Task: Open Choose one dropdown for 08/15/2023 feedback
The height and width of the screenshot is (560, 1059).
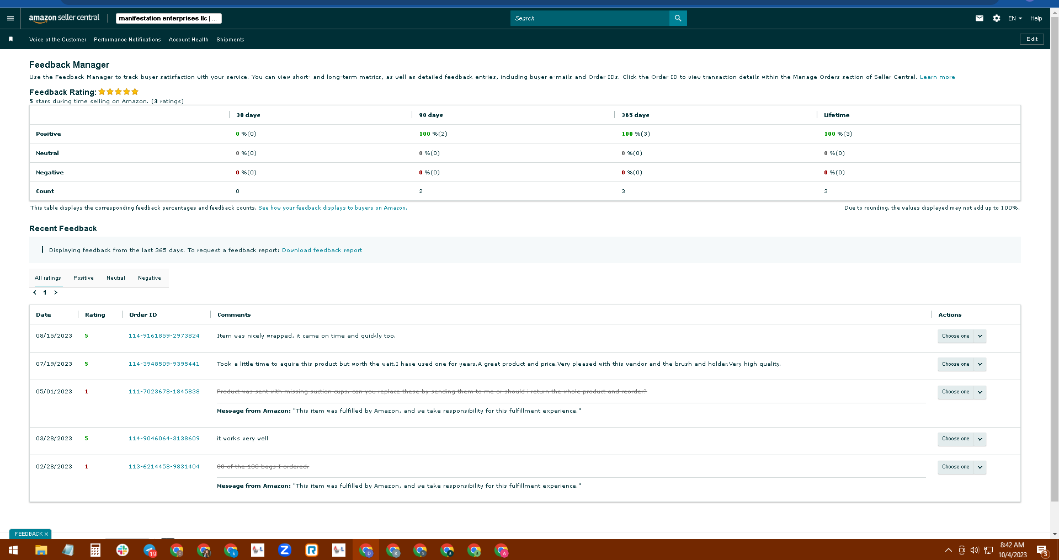Action: (x=961, y=336)
